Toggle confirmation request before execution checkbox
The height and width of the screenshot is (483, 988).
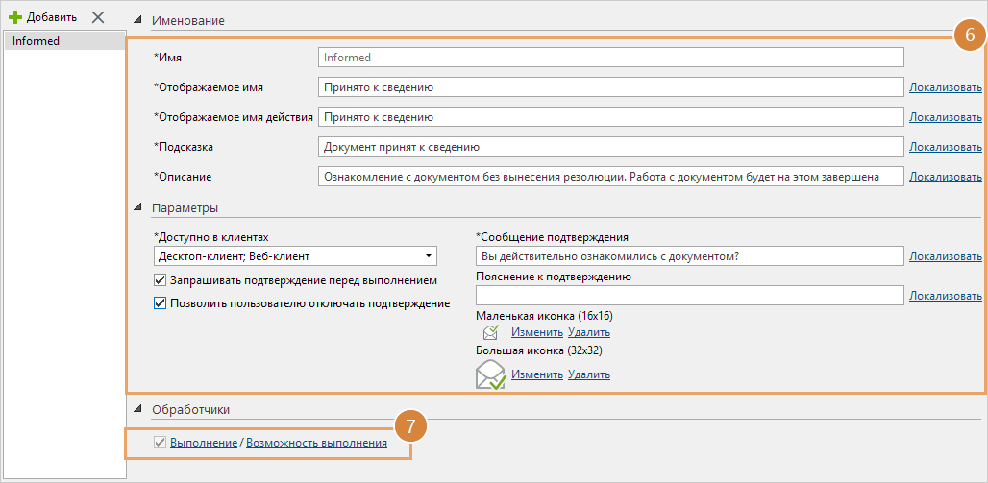pyautogui.click(x=161, y=281)
